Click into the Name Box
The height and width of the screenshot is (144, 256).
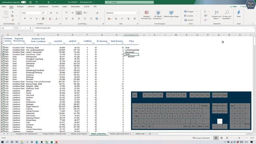pyautogui.click(x=7, y=28)
